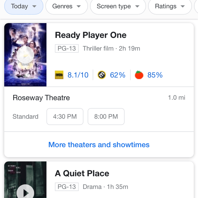Screen dimensions: 198x198
Task: Open the Rotten Tomatoes 85% link
Action: pyautogui.click(x=155, y=75)
